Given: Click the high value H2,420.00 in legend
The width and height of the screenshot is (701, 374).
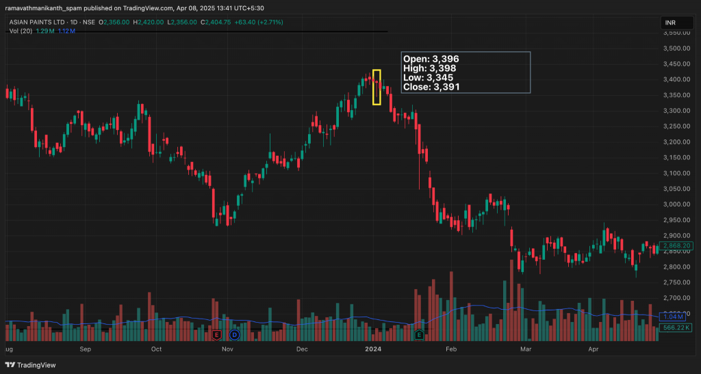Looking at the screenshot, I should tap(148, 22).
